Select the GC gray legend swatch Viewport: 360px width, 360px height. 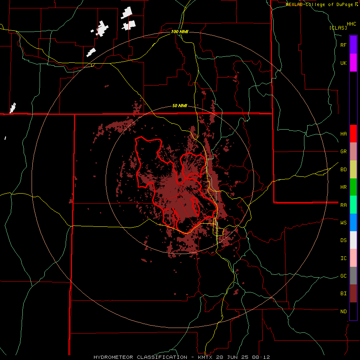pos(353,276)
